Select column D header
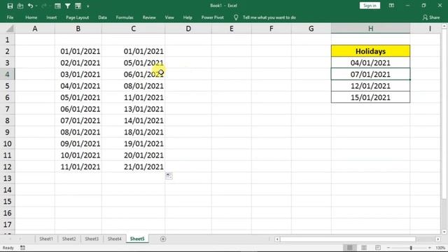 click(188, 29)
